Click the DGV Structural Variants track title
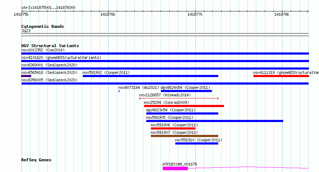 click(x=50, y=46)
